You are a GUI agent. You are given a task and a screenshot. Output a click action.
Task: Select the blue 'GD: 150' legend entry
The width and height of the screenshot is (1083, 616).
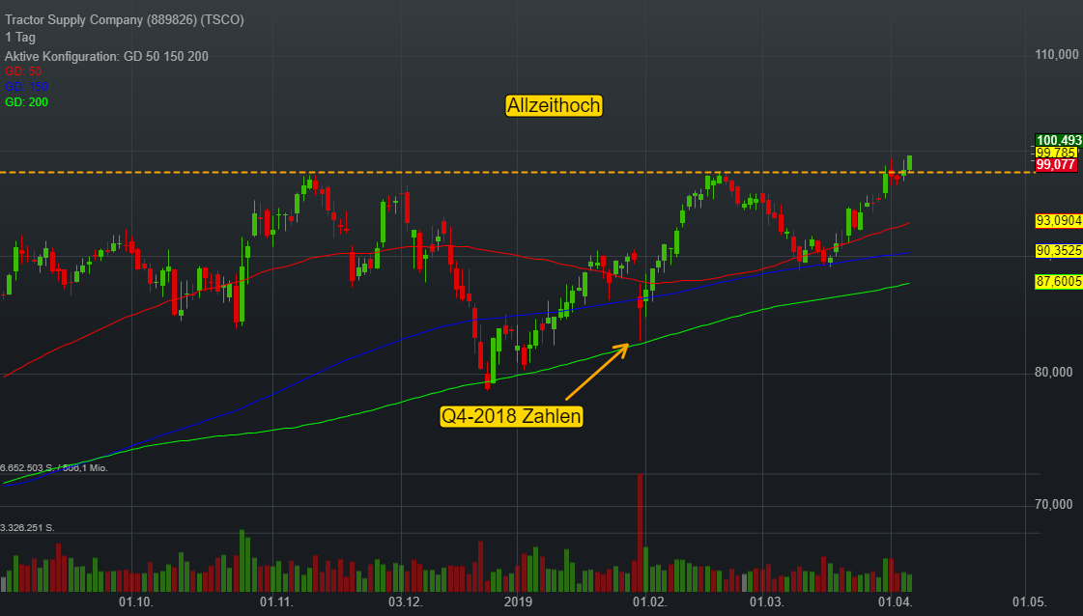[26, 87]
